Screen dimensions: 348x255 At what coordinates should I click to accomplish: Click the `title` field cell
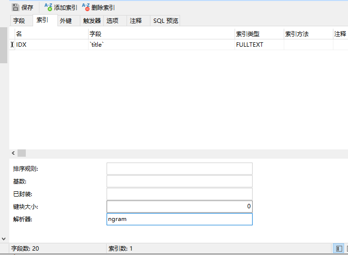click(162, 45)
